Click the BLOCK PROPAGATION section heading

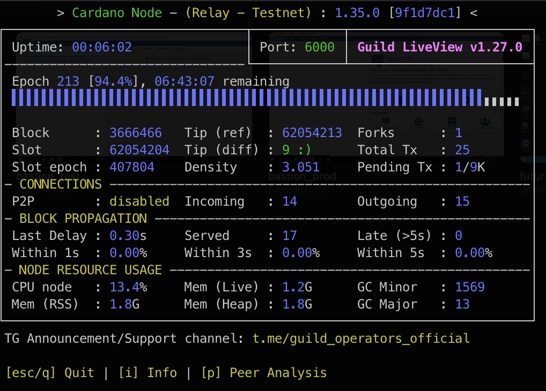click(83, 219)
